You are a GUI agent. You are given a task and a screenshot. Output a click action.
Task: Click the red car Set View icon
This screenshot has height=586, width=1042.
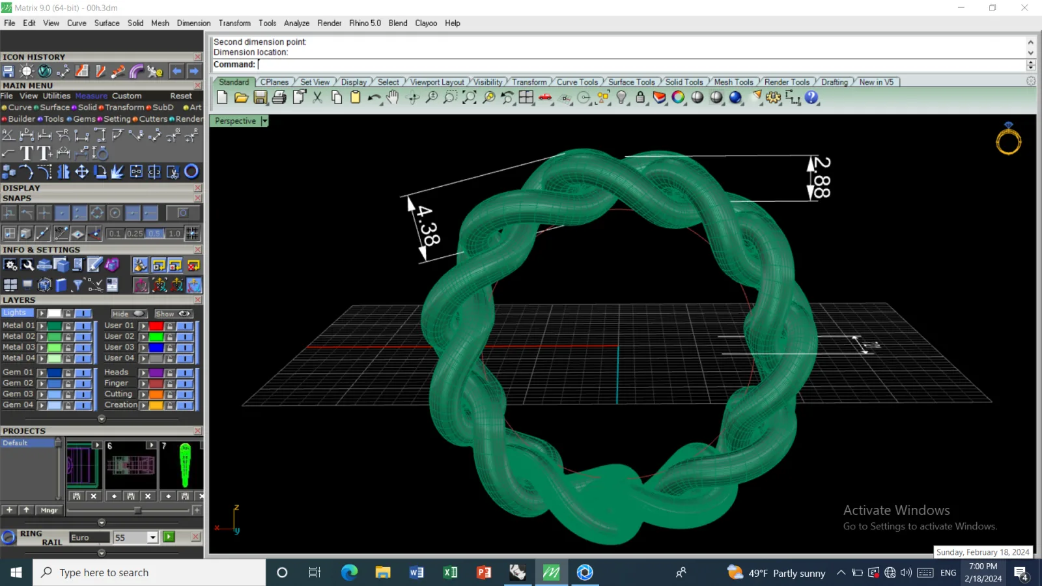pyautogui.click(x=546, y=98)
